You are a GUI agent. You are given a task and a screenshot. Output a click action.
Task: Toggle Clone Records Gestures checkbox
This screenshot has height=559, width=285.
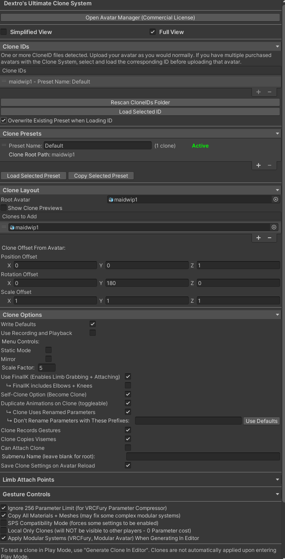(x=128, y=430)
